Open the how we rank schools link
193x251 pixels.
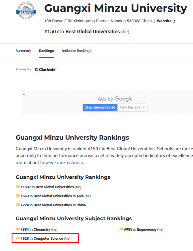coord(61,163)
